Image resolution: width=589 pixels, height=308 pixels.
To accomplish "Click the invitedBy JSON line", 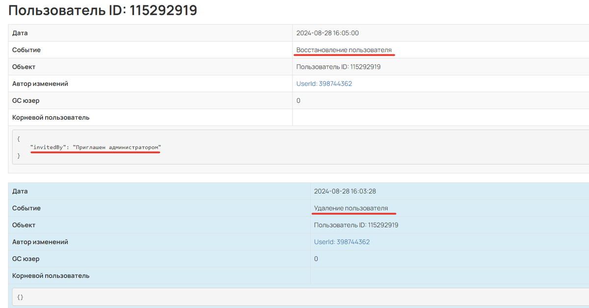I will [96, 147].
